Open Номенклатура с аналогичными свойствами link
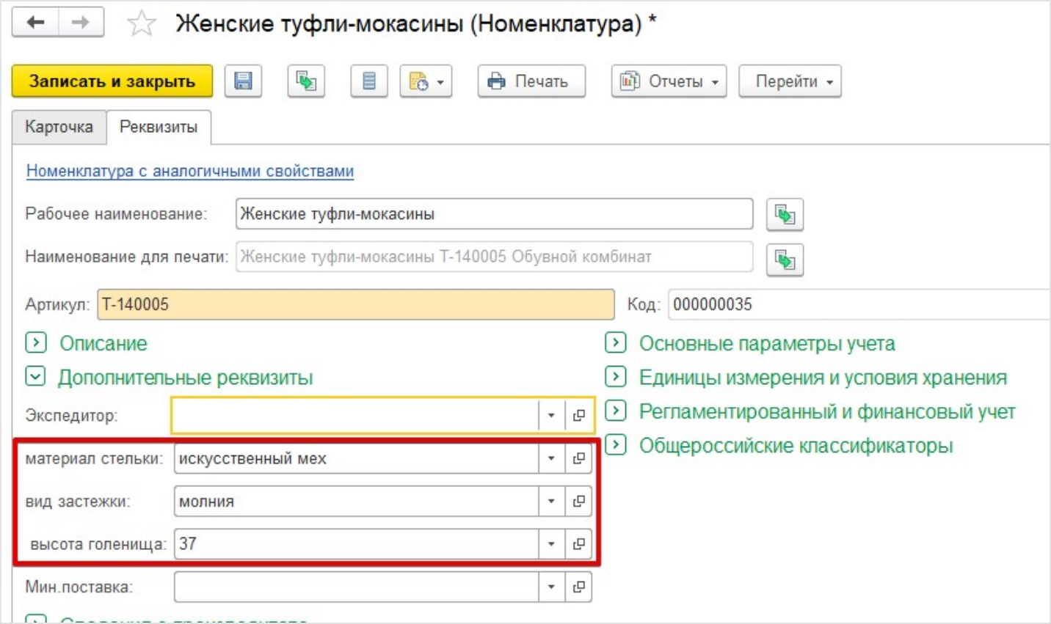 190,171
